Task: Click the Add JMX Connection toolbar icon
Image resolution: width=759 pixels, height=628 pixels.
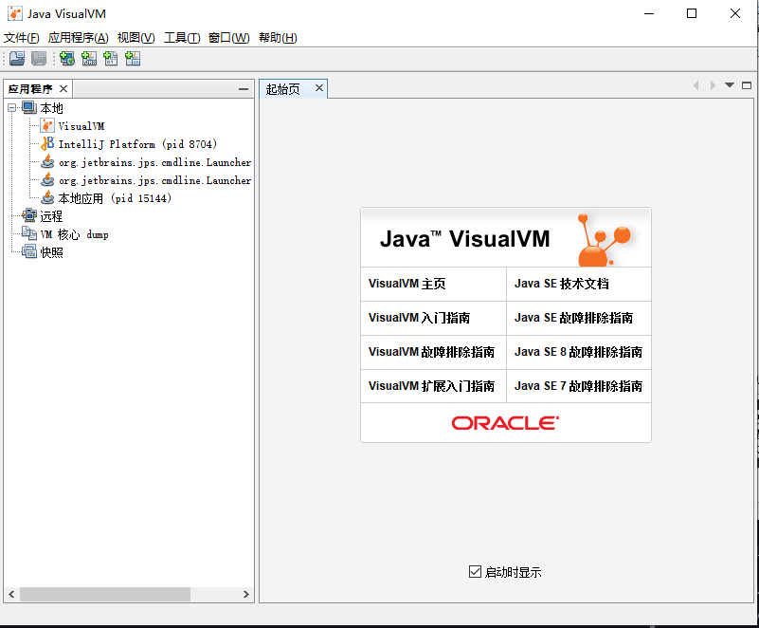Action: point(89,59)
